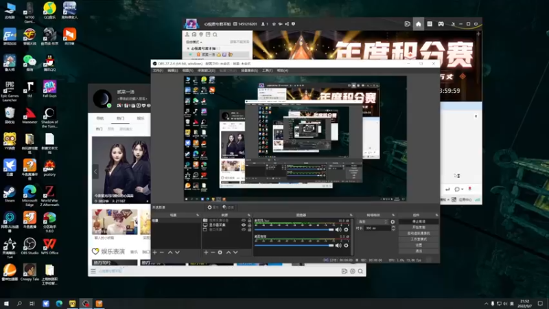Open the scene transition type dropdown
Screen dimensions: 549x309
373,222
